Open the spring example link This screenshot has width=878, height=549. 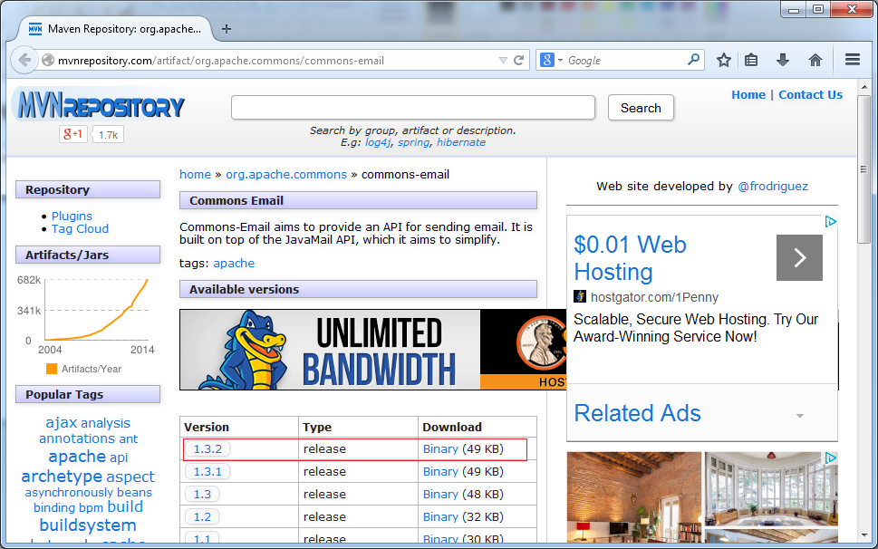pos(414,142)
